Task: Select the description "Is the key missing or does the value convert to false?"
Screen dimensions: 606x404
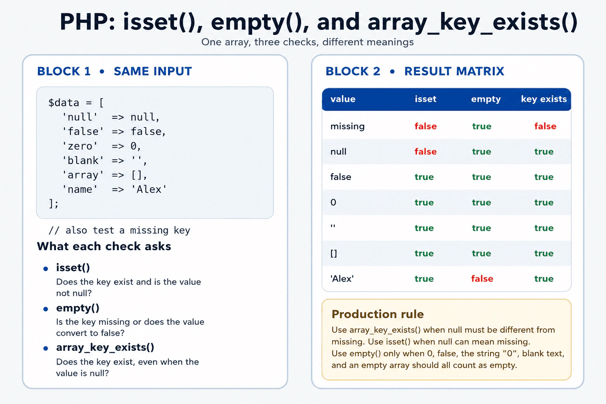Action: (x=130, y=327)
